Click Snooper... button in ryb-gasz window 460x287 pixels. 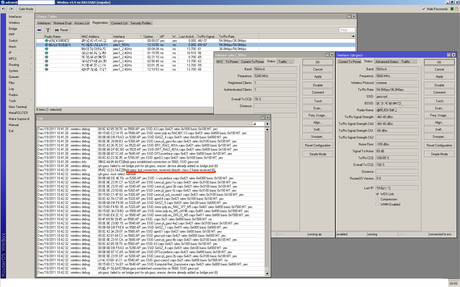[439, 137]
